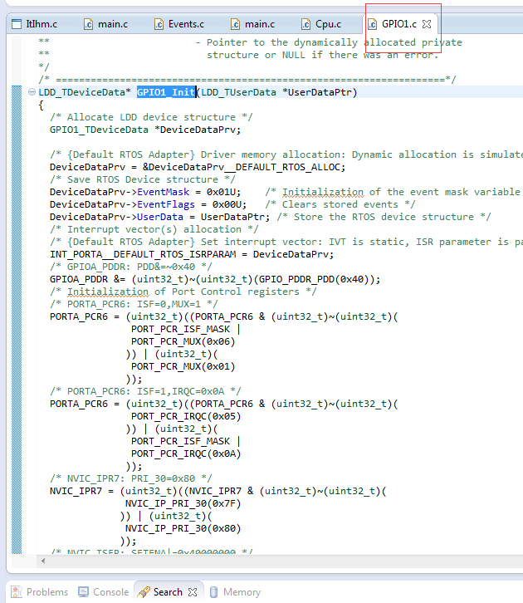Screen dimensions: 523x603
Task: Click the PORT_PCR_IRQC(0x0A) macro call
Action: click(x=186, y=453)
